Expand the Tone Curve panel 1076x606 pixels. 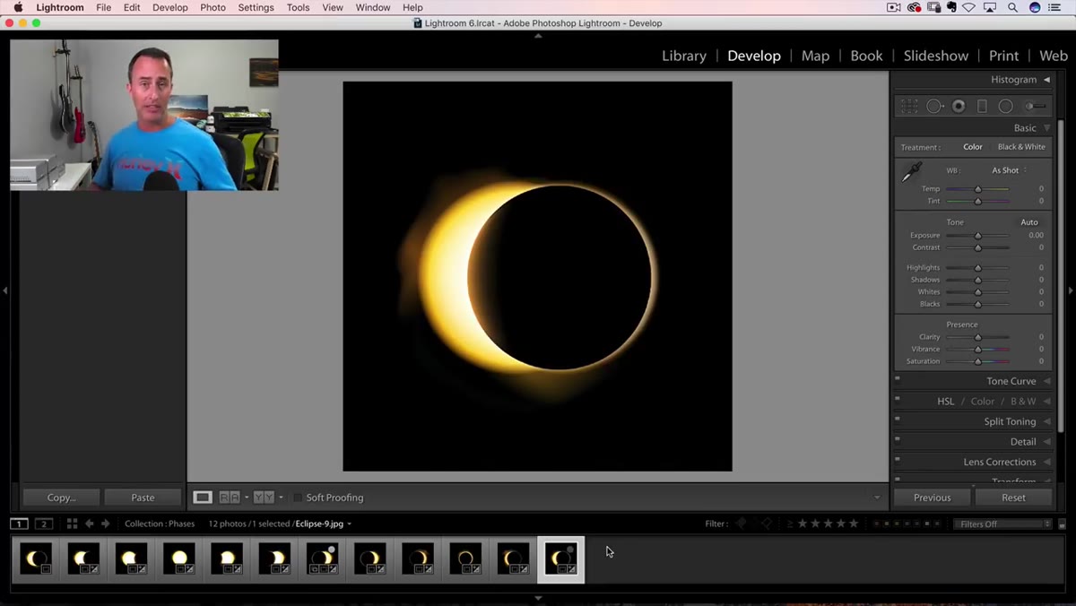coord(1046,381)
